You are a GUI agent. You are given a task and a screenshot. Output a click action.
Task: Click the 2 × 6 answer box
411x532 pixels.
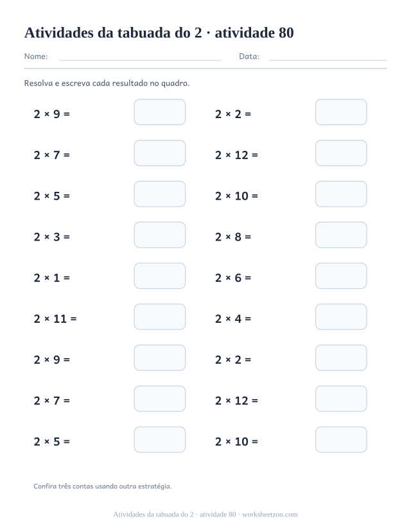coord(341,276)
